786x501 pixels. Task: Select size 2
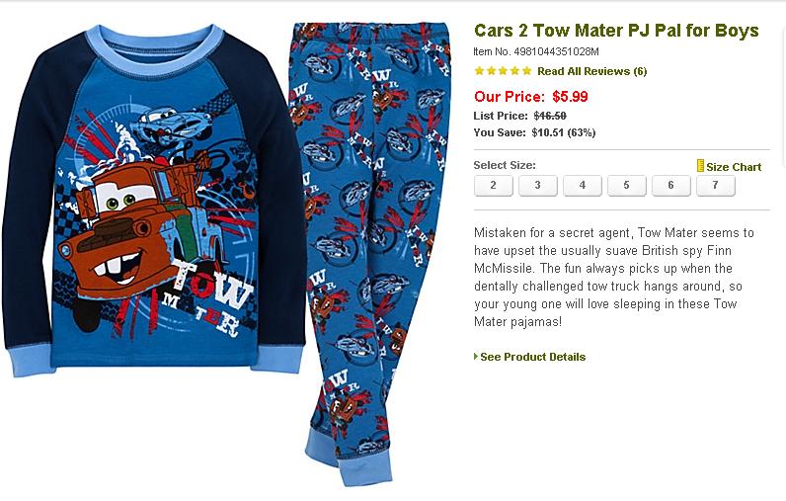click(x=494, y=186)
